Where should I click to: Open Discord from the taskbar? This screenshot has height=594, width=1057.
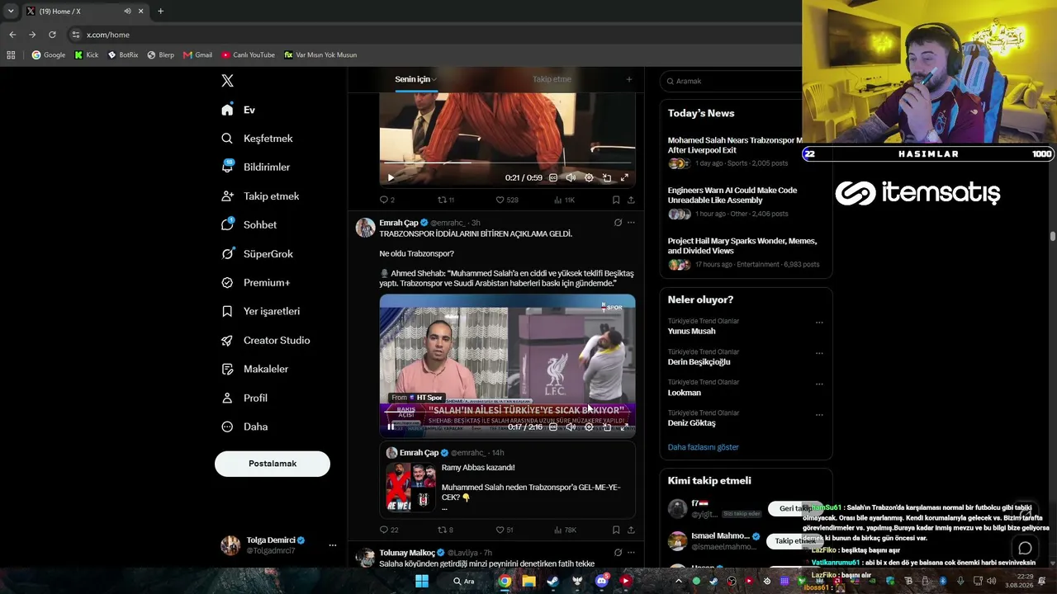tap(601, 581)
